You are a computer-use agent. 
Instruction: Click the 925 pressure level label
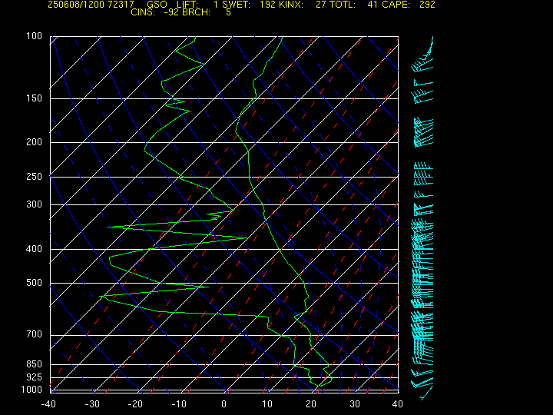(x=35, y=377)
